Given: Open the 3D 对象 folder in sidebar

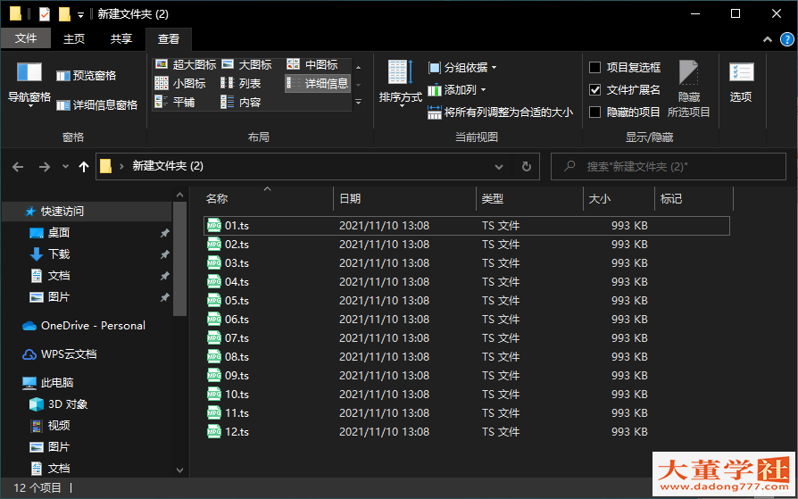Looking at the screenshot, I should (x=58, y=404).
